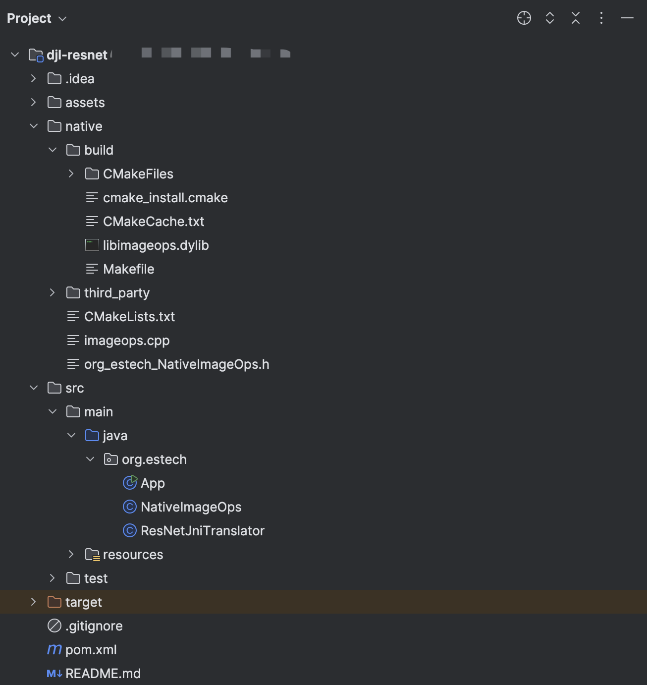The image size is (647, 685).
Task: Open CMakeLists.txt under native
Action: 129,316
